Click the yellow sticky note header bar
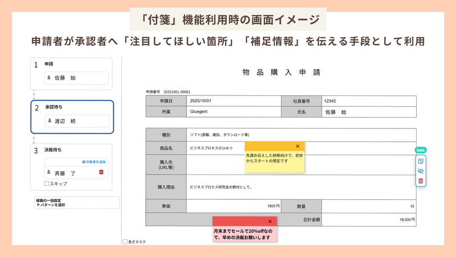The height and width of the screenshot is (257, 456). coord(268,147)
